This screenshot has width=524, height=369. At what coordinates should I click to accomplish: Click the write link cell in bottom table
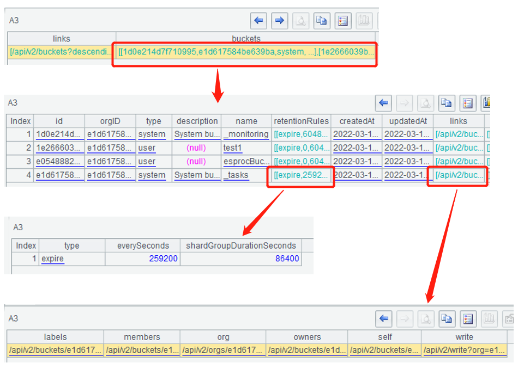pos(464,351)
